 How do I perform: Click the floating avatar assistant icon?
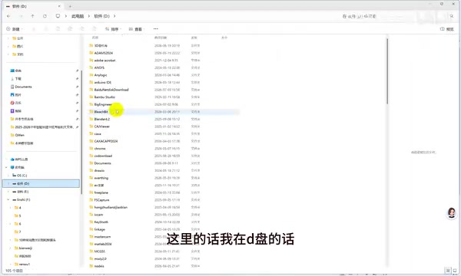(451, 212)
